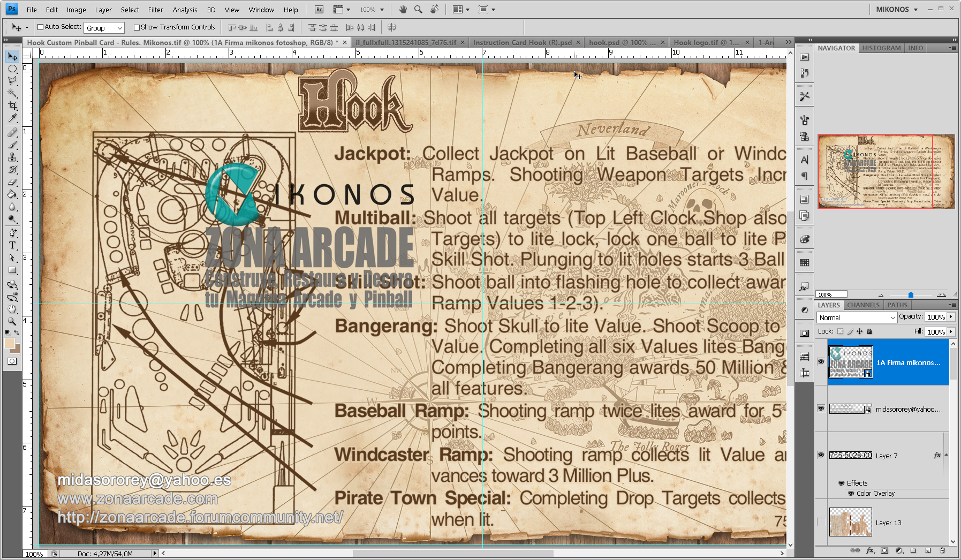Image resolution: width=961 pixels, height=560 pixels.
Task: Select the Horizontal Type tool
Action: [x=12, y=245]
